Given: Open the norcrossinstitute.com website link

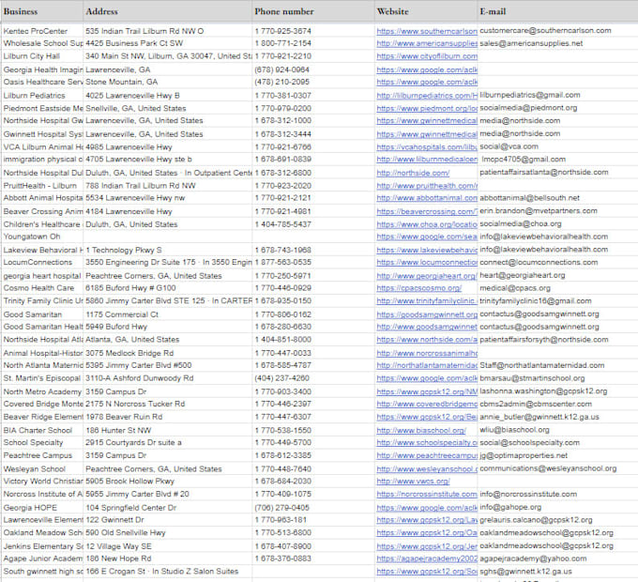Looking at the screenshot, I should pyautogui.click(x=426, y=494).
